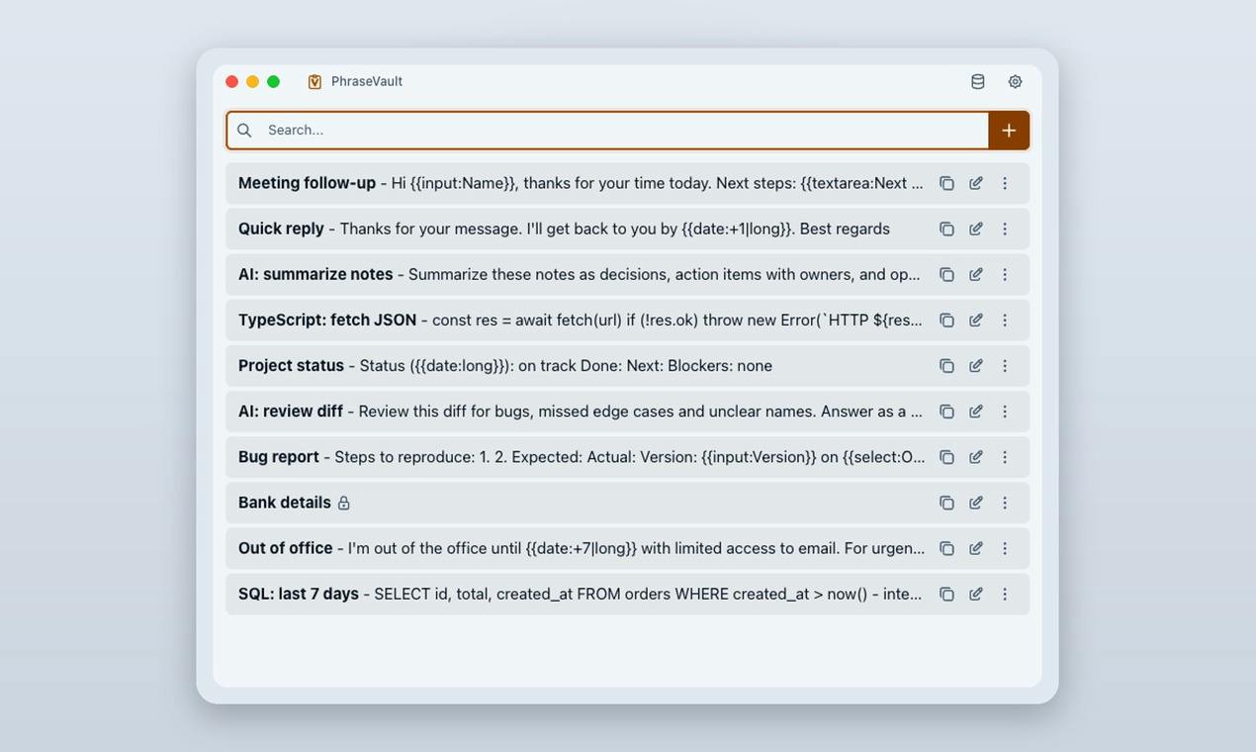Viewport: 1256px width, 752px height.
Task: Select the Quick reply title
Action: [x=281, y=229]
